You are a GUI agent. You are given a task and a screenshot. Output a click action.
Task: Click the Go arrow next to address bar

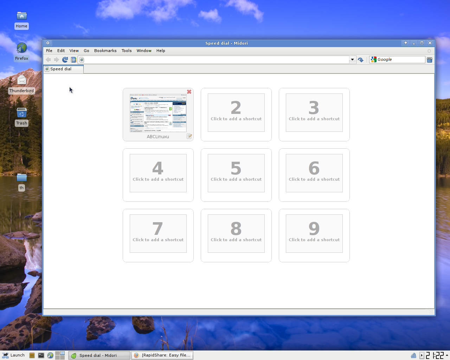click(360, 60)
